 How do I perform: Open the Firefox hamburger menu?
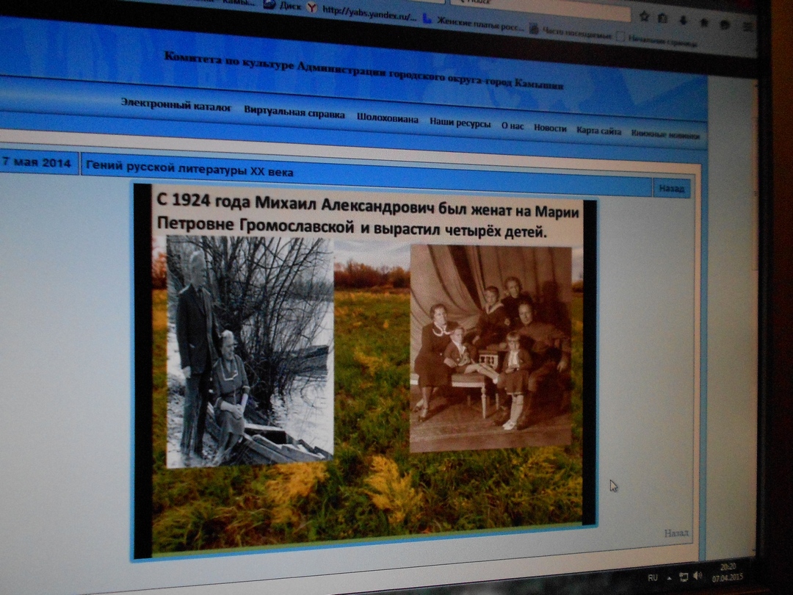pos(747,27)
